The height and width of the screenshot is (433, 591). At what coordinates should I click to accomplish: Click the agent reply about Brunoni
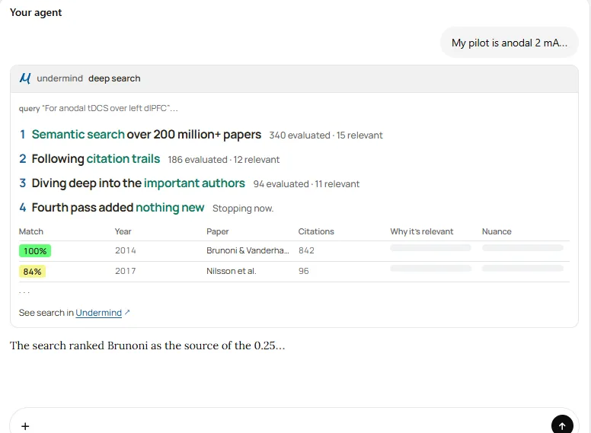148,345
